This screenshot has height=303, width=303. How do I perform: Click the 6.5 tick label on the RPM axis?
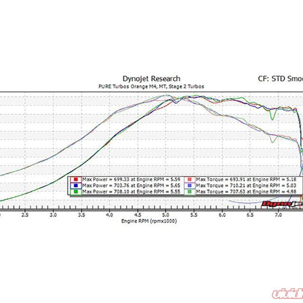tap(250, 215)
